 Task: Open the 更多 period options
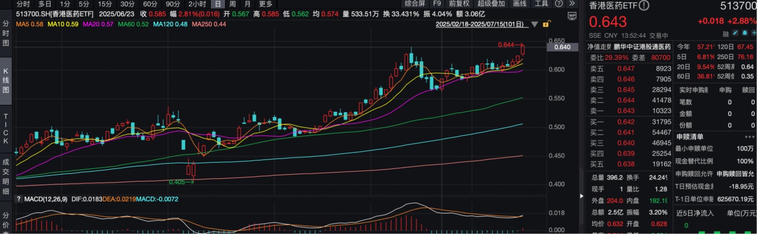265,4
